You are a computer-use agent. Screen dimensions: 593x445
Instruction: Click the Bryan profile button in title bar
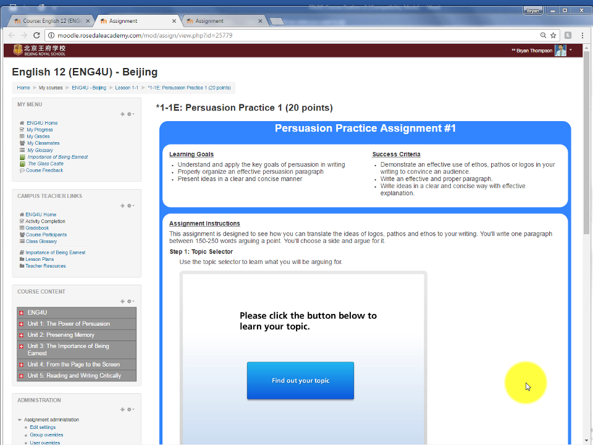[533, 11]
